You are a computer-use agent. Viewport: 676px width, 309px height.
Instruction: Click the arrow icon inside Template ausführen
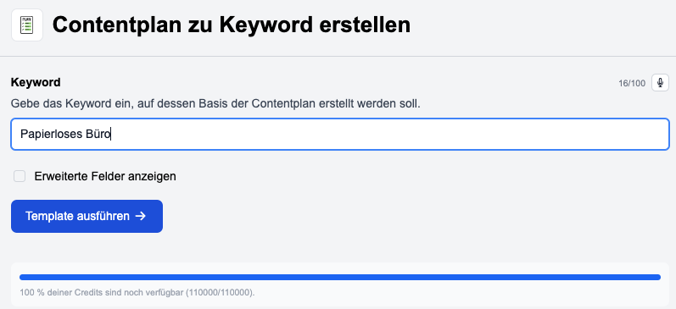(140, 216)
